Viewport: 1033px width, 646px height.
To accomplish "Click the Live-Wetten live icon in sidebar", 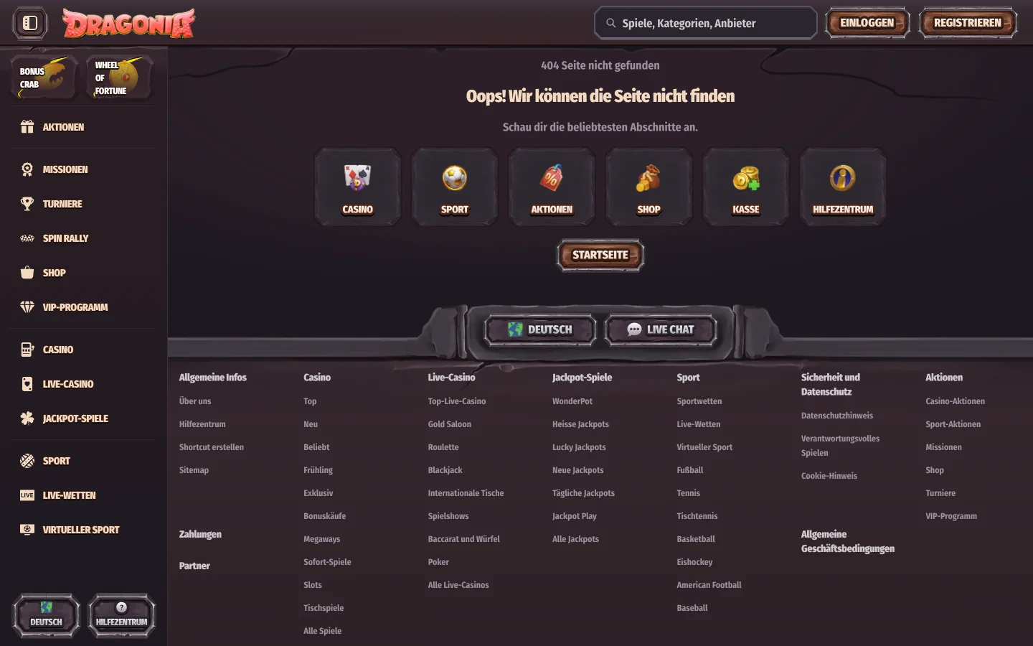I will [x=27, y=495].
